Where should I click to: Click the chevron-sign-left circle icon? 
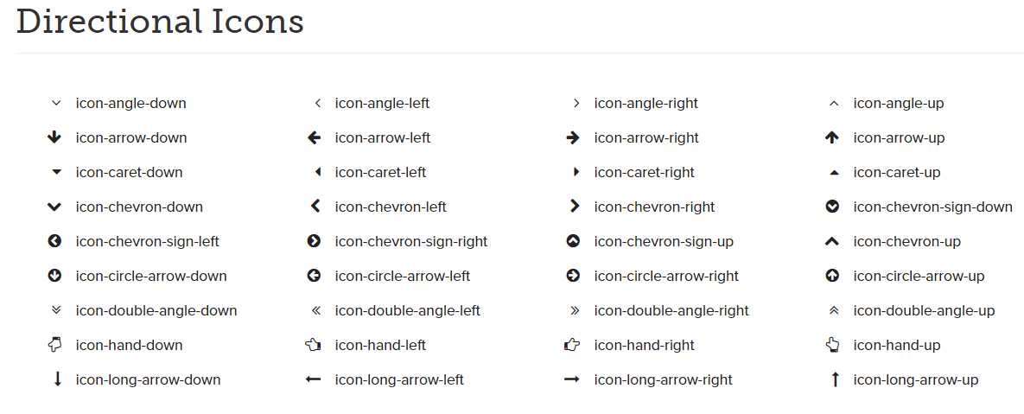(x=55, y=241)
